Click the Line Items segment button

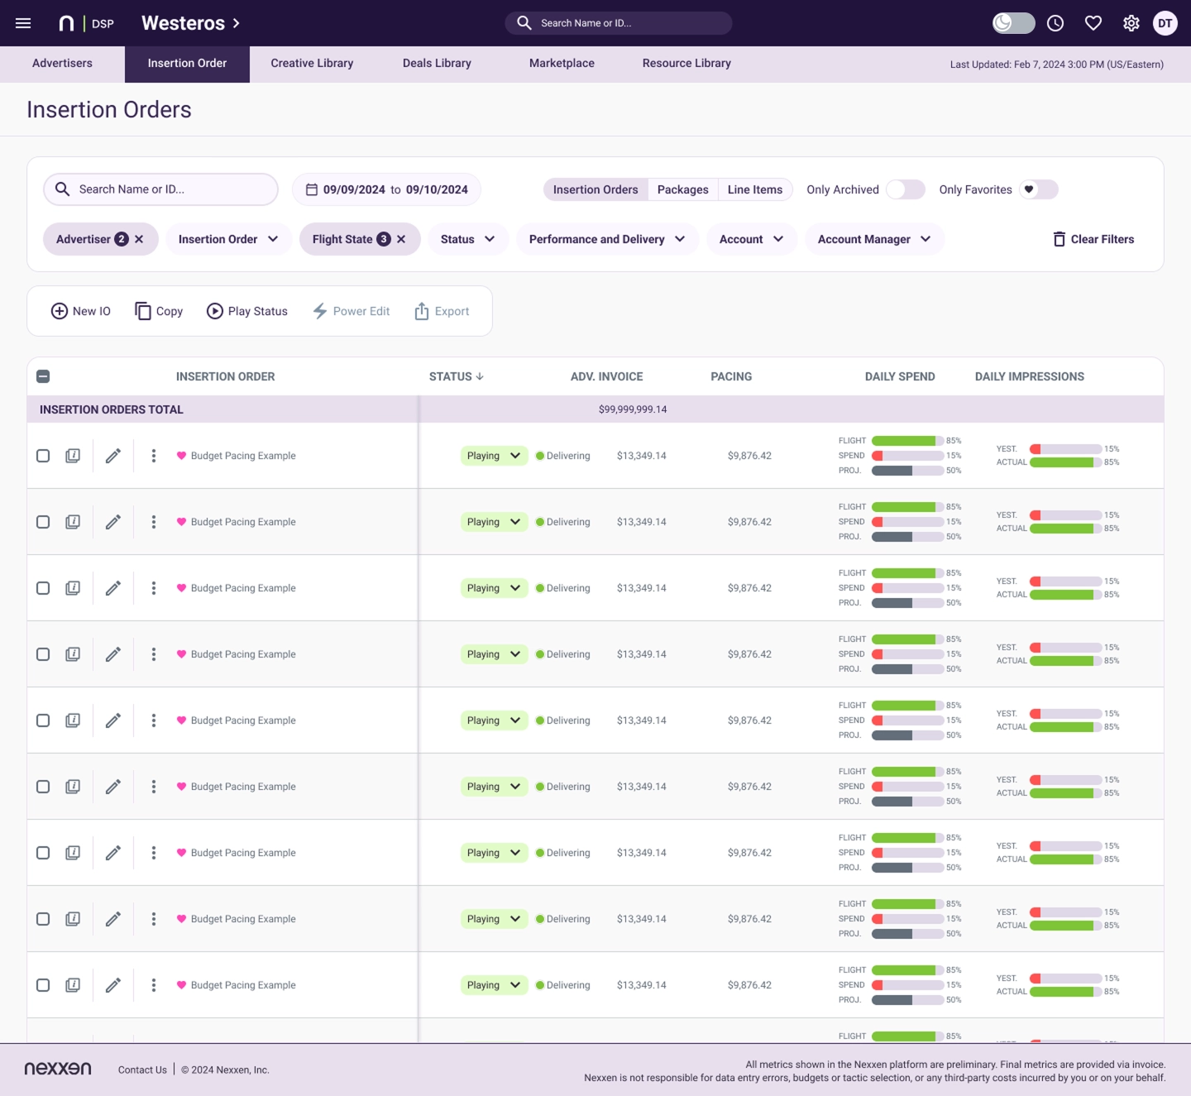pos(754,189)
